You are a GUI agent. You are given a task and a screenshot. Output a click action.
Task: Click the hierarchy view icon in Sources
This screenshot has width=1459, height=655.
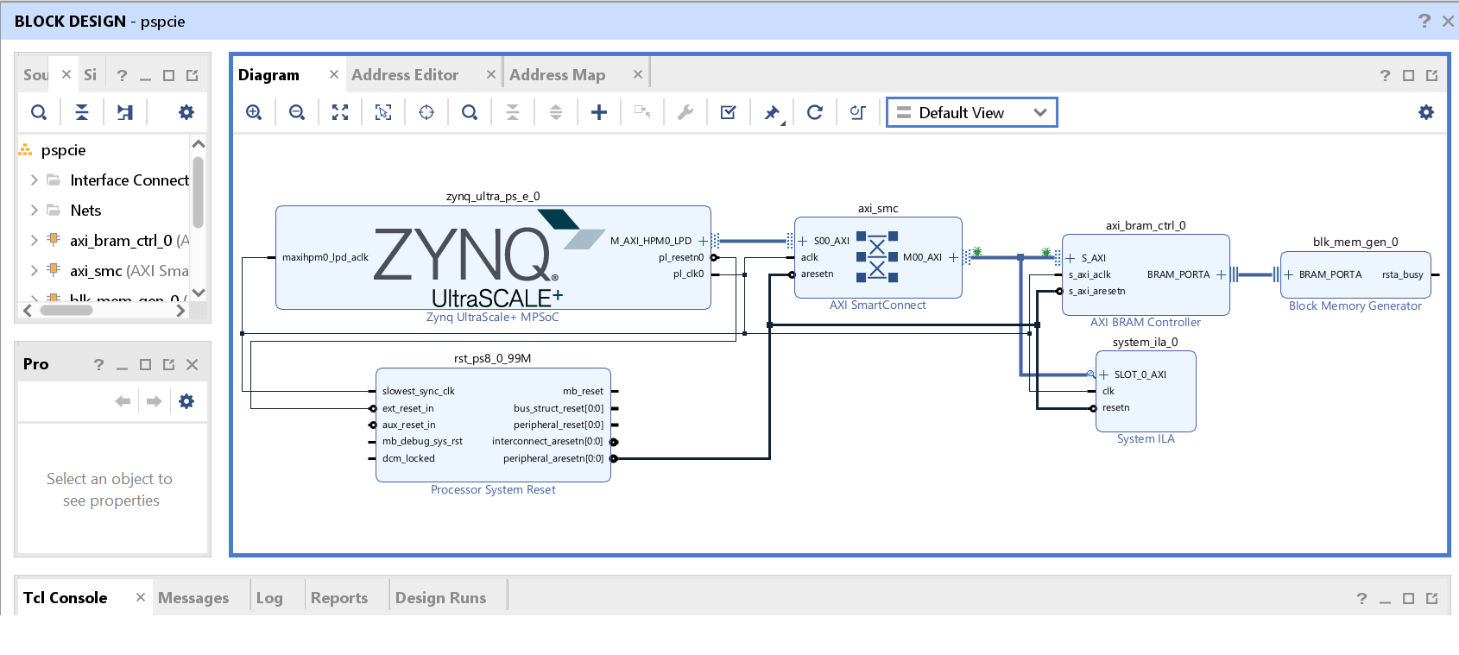(x=125, y=112)
